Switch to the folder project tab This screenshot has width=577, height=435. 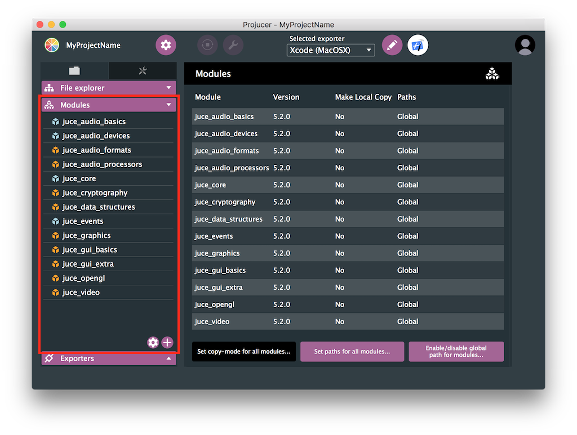pos(74,70)
